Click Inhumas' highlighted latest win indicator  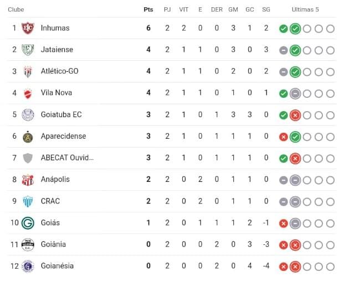[295, 29]
